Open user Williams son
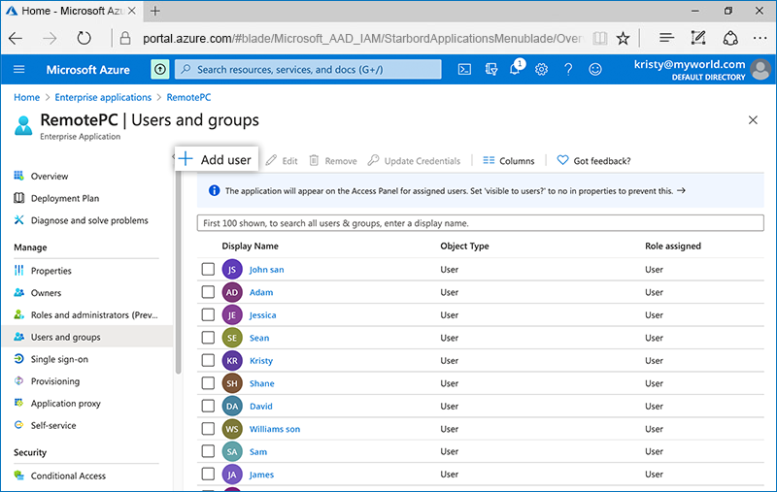This screenshot has height=492, width=777. pos(275,429)
